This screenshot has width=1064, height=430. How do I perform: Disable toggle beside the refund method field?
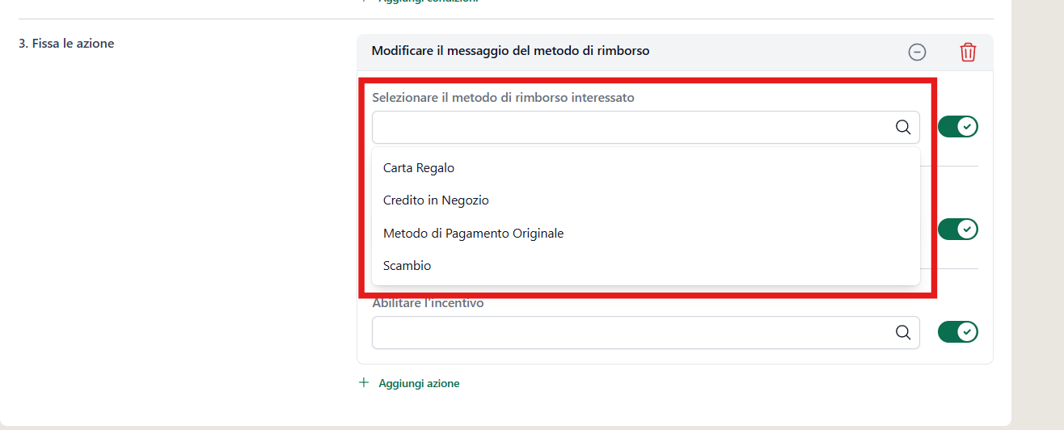click(958, 127)
